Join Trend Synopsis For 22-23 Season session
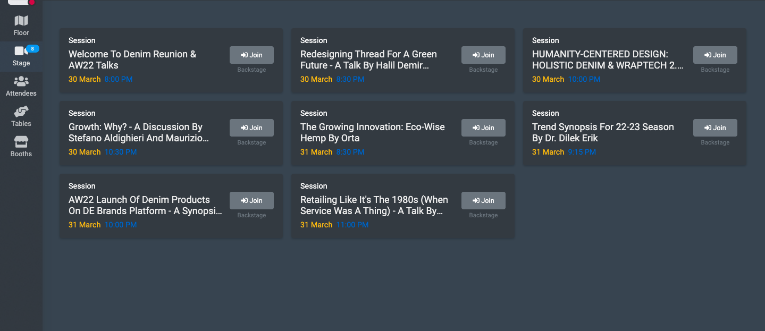 pos(715,128)
